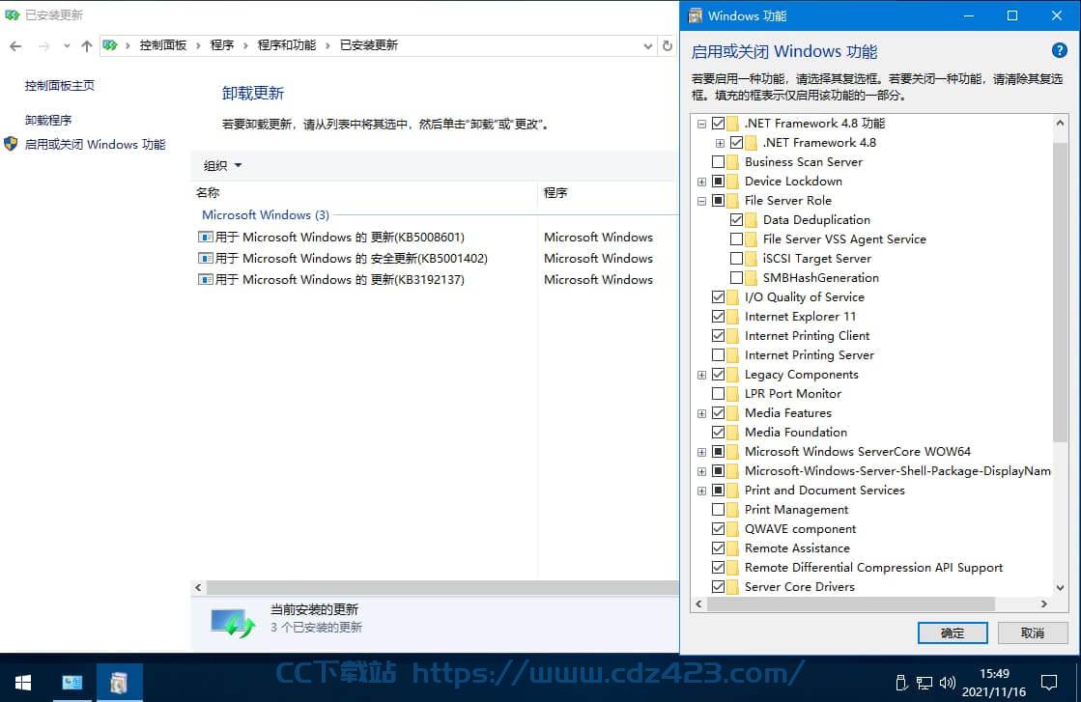Viewport: 1081px width, 702px height.
Task: Open the network icon in the system tray
Action: pos(924,683)
